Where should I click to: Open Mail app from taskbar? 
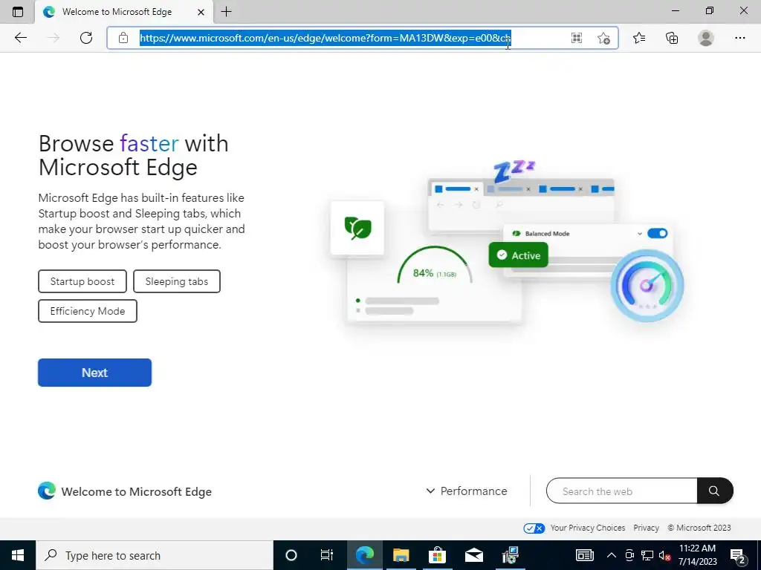[x=473, y=555]
